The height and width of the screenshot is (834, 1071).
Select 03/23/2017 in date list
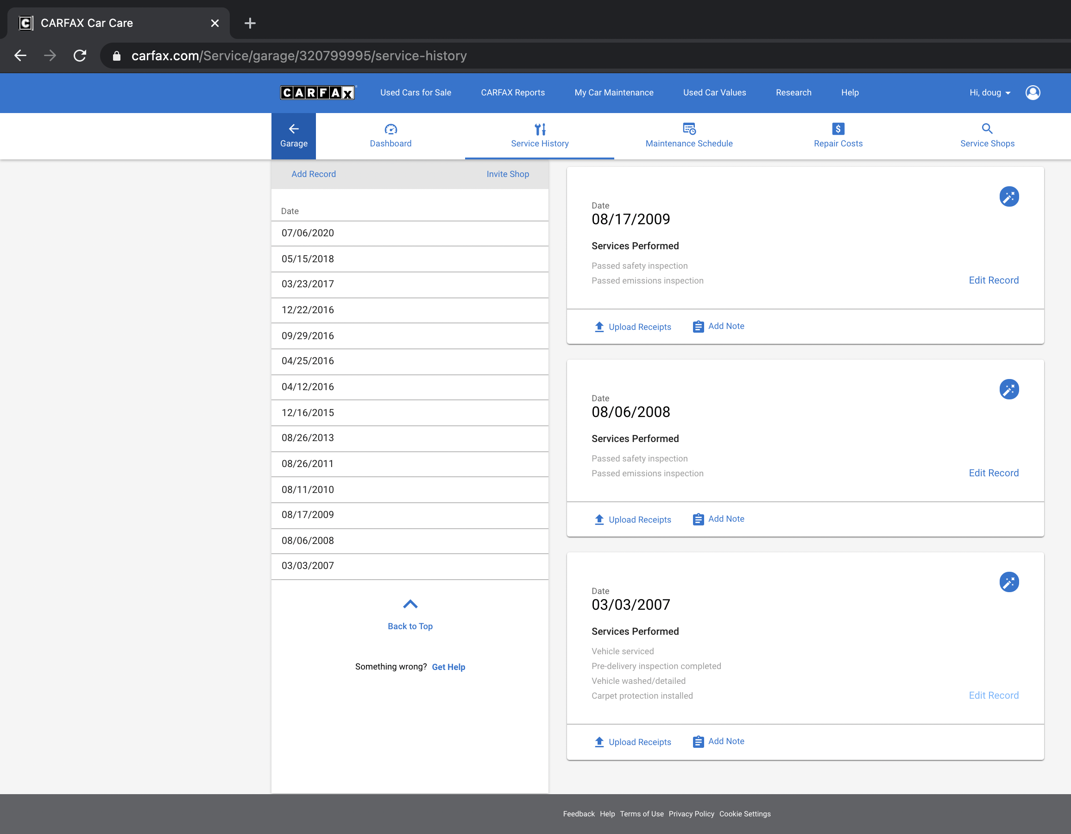click(x=410, y=284)
